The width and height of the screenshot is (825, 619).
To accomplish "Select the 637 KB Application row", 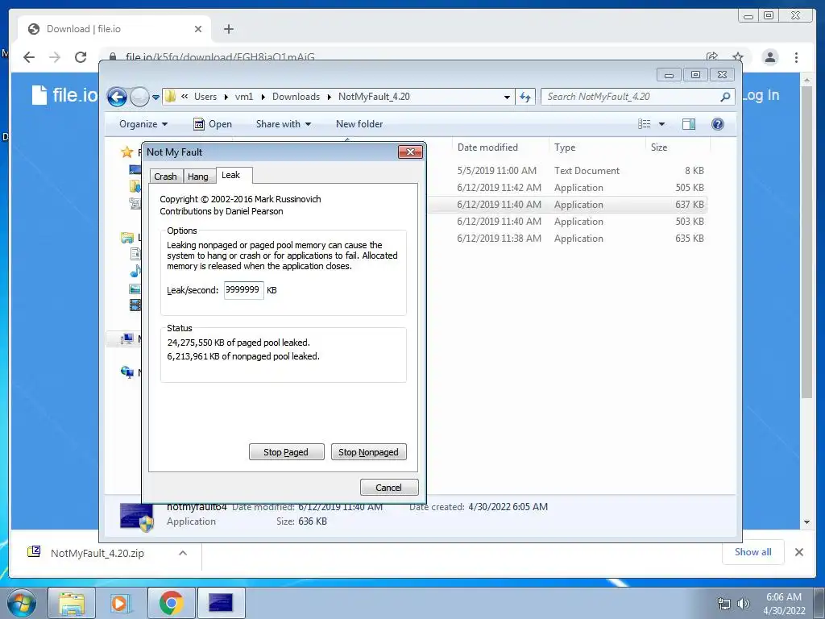I will [x=568, y=205].
